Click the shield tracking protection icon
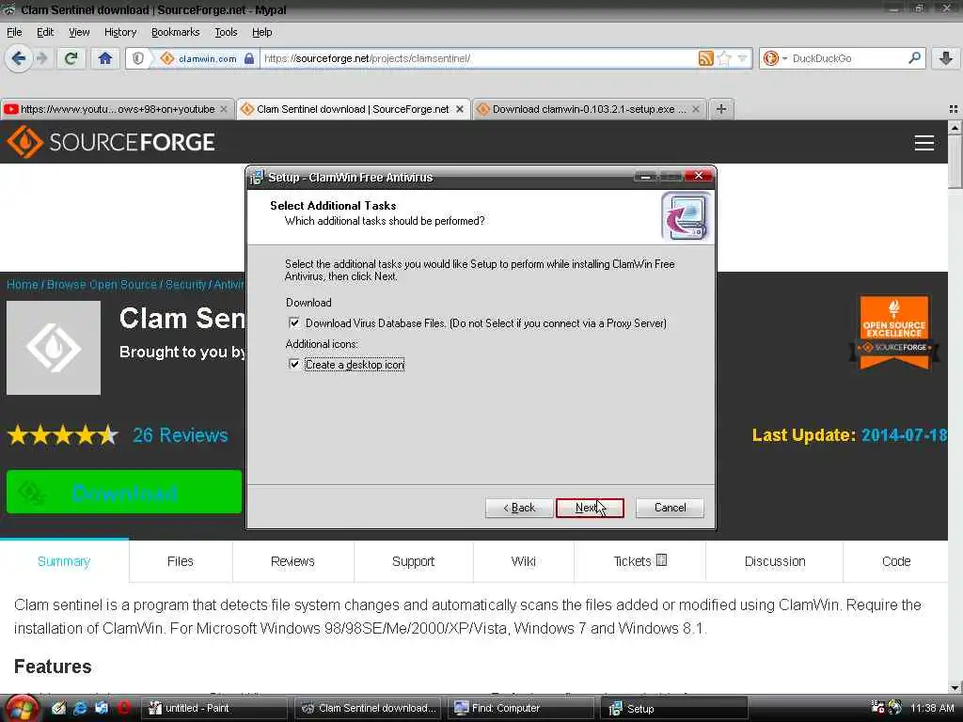The width and height of the screenshot is (963, 722). pyautogui.click(x=138, y=58)
